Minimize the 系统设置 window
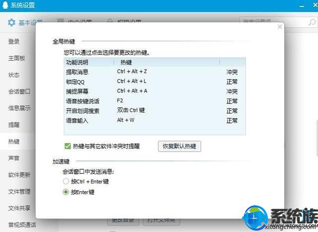The image size is (318, 232). click(302, 6)
